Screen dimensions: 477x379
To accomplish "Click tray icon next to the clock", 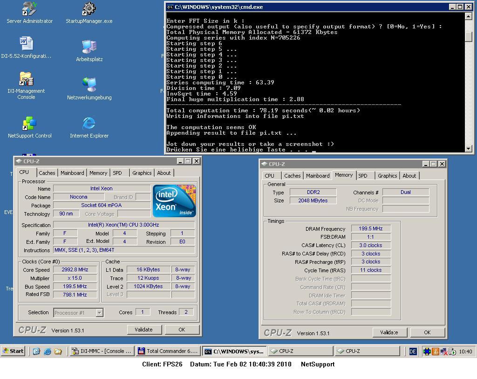I will point(452,351).
